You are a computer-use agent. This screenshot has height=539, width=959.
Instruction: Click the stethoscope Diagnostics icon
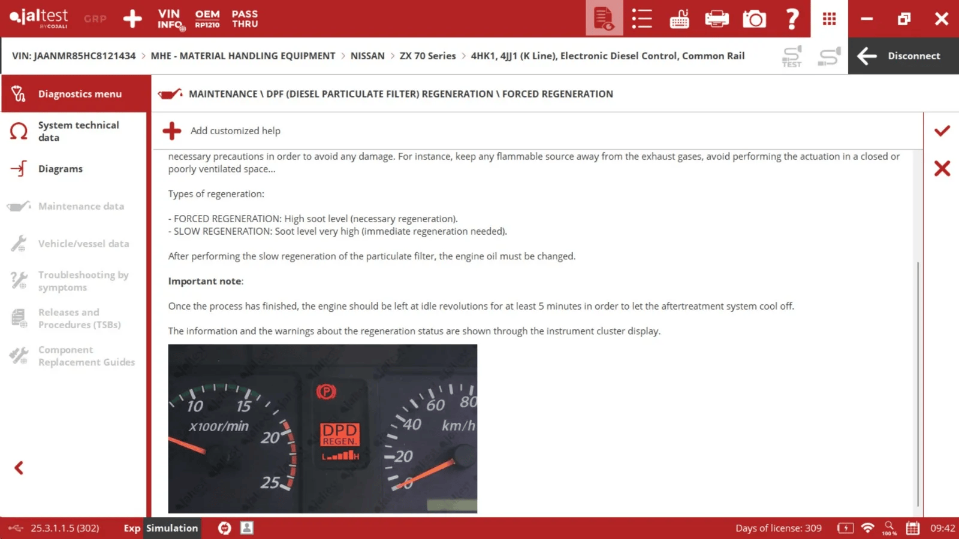click(x=19, y=93)
